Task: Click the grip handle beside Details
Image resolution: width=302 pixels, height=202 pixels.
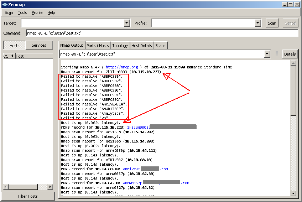Action: click(277, 54)
